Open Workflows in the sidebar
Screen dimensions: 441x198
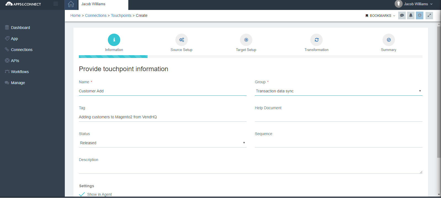click(x=20, y=72)
